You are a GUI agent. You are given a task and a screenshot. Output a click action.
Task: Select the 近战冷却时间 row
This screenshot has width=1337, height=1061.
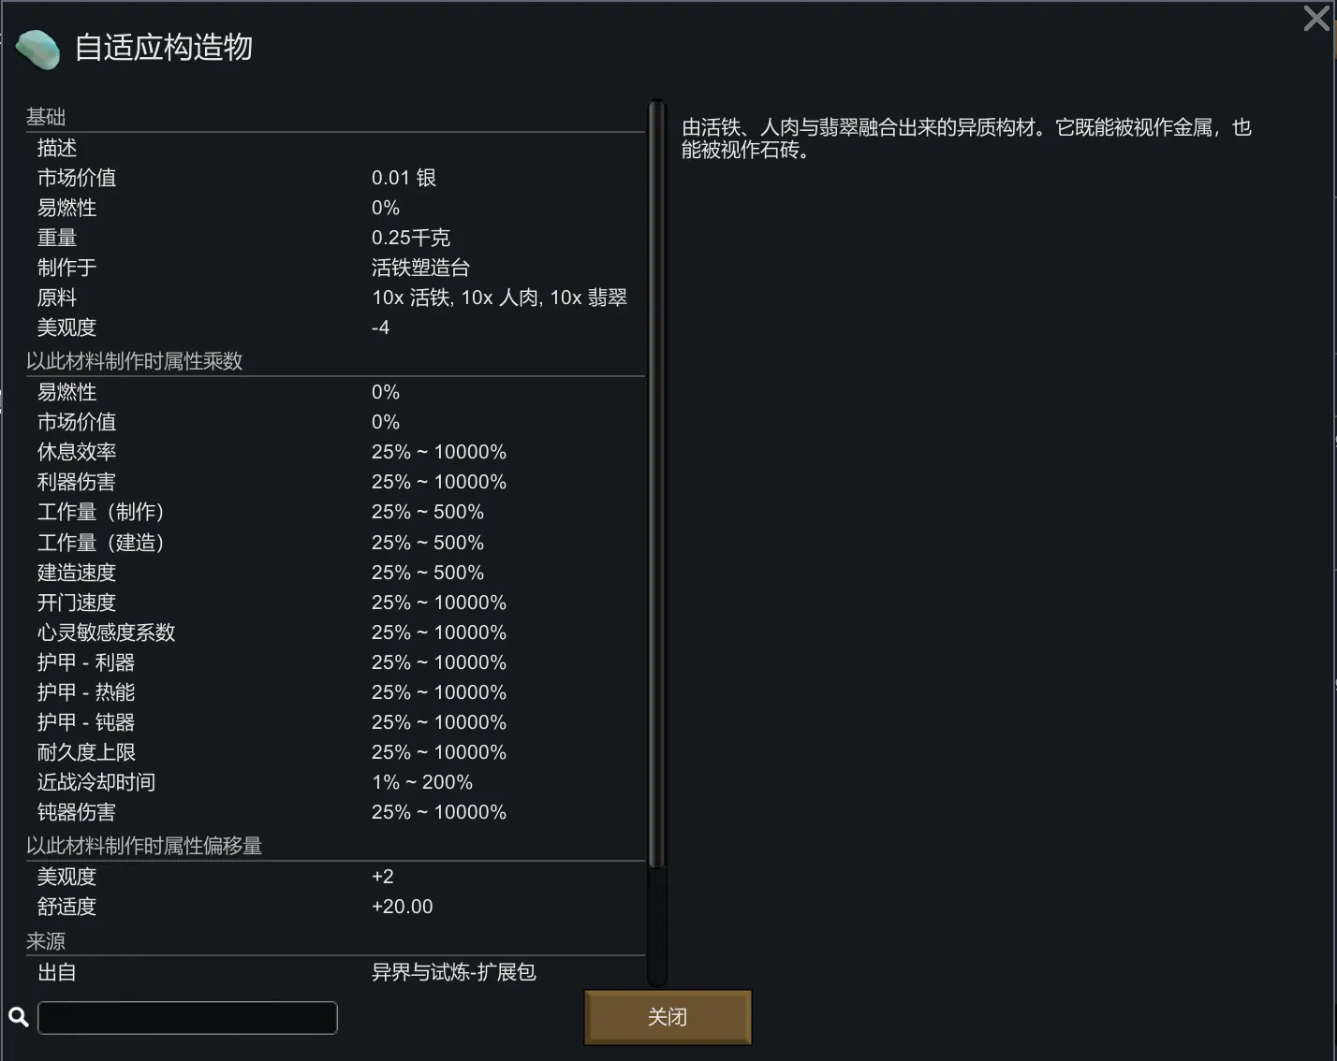point(335,782)
